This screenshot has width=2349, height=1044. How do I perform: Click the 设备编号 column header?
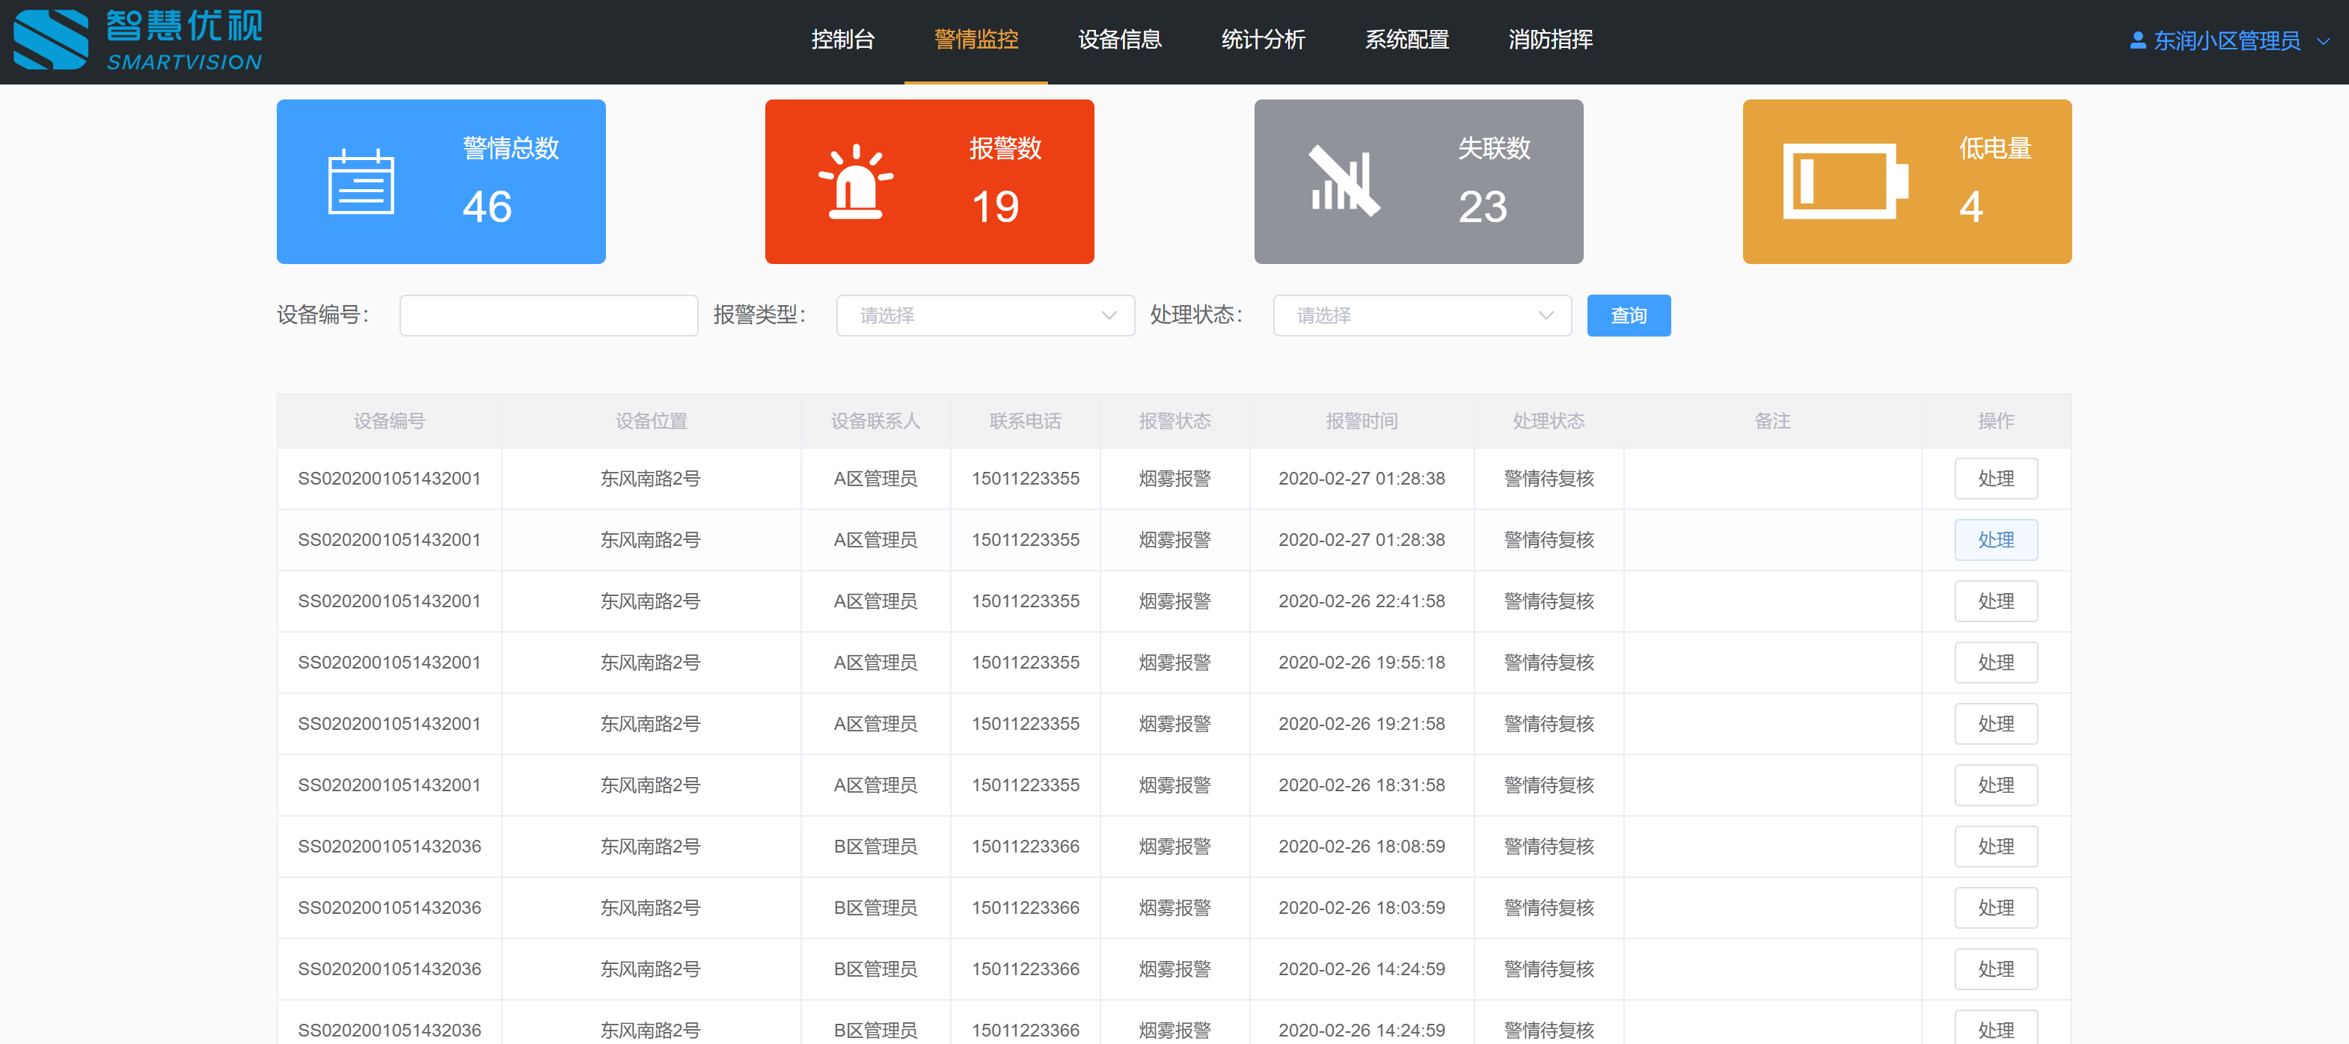[x=389, y=421]
